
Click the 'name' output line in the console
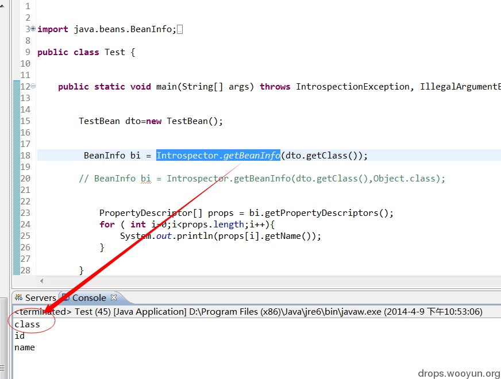click(x=25, y=347)
